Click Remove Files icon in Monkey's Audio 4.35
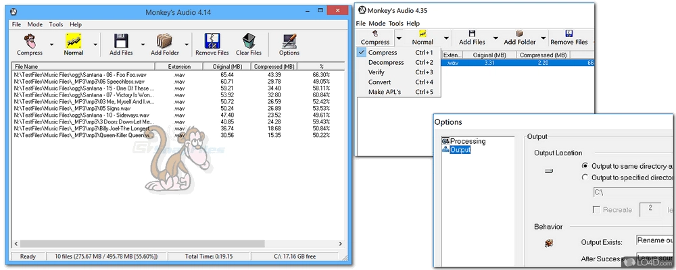676x270 pixels. 569,34
